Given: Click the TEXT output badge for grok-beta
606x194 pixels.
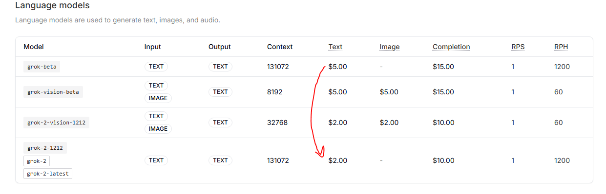Looking at the screenshot, I should 220,67.
